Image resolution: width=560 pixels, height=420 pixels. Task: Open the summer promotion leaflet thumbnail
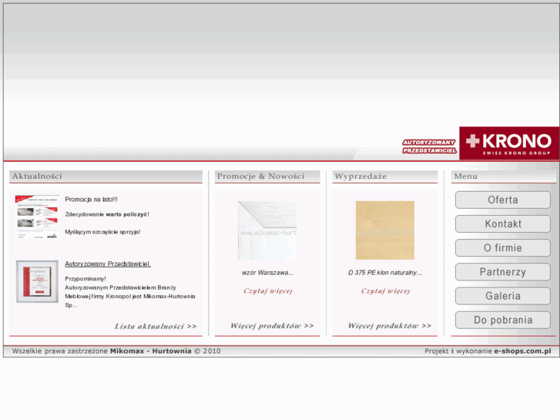[36, 217]
